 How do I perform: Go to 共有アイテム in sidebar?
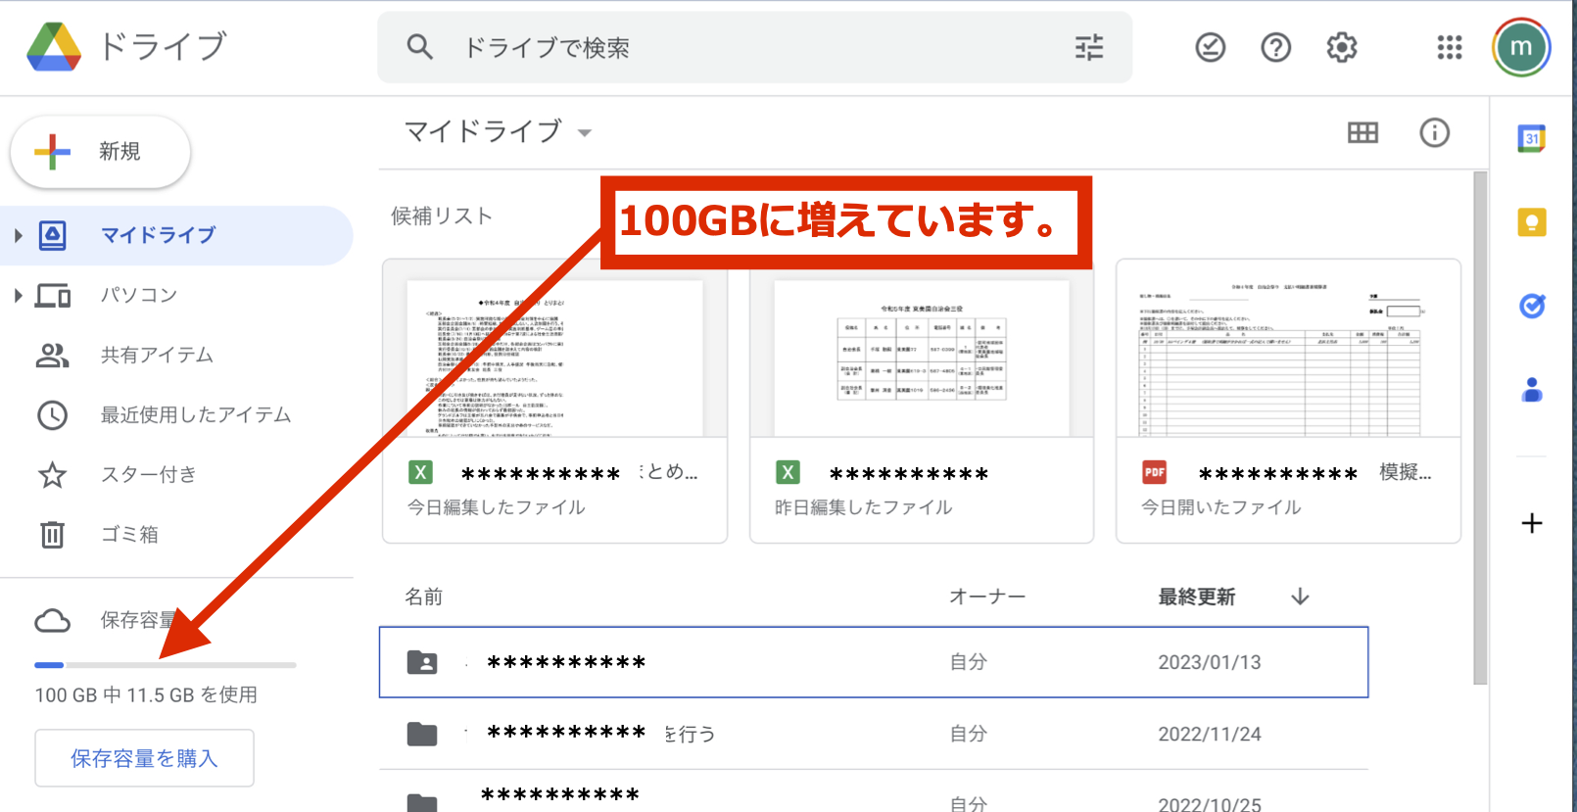tap(157, 355)
